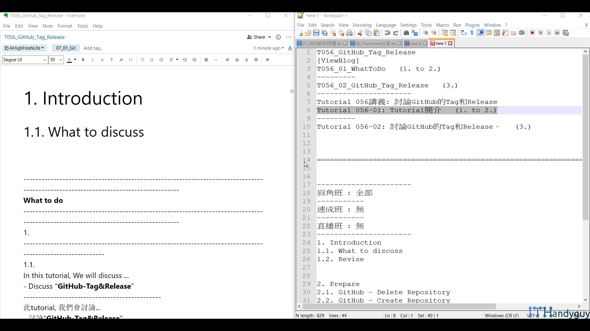Click the Evernote code block braces icon

click(x=131, y=60)
